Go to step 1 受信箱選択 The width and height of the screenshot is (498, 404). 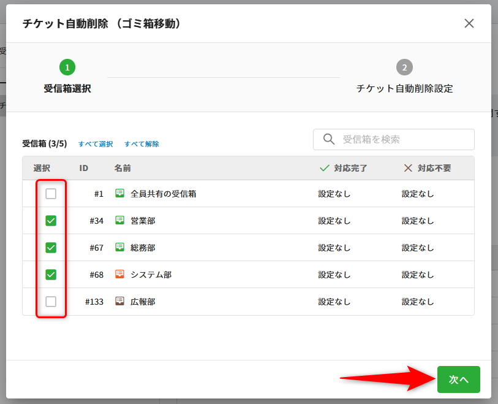pos(67,67)
